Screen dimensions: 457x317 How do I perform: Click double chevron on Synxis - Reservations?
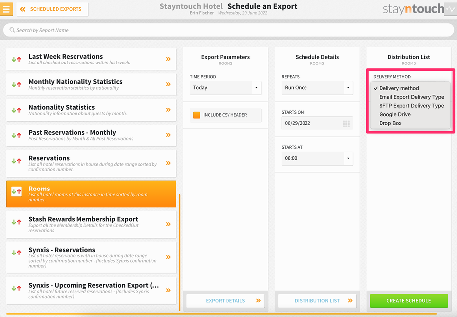coord(168,257)
